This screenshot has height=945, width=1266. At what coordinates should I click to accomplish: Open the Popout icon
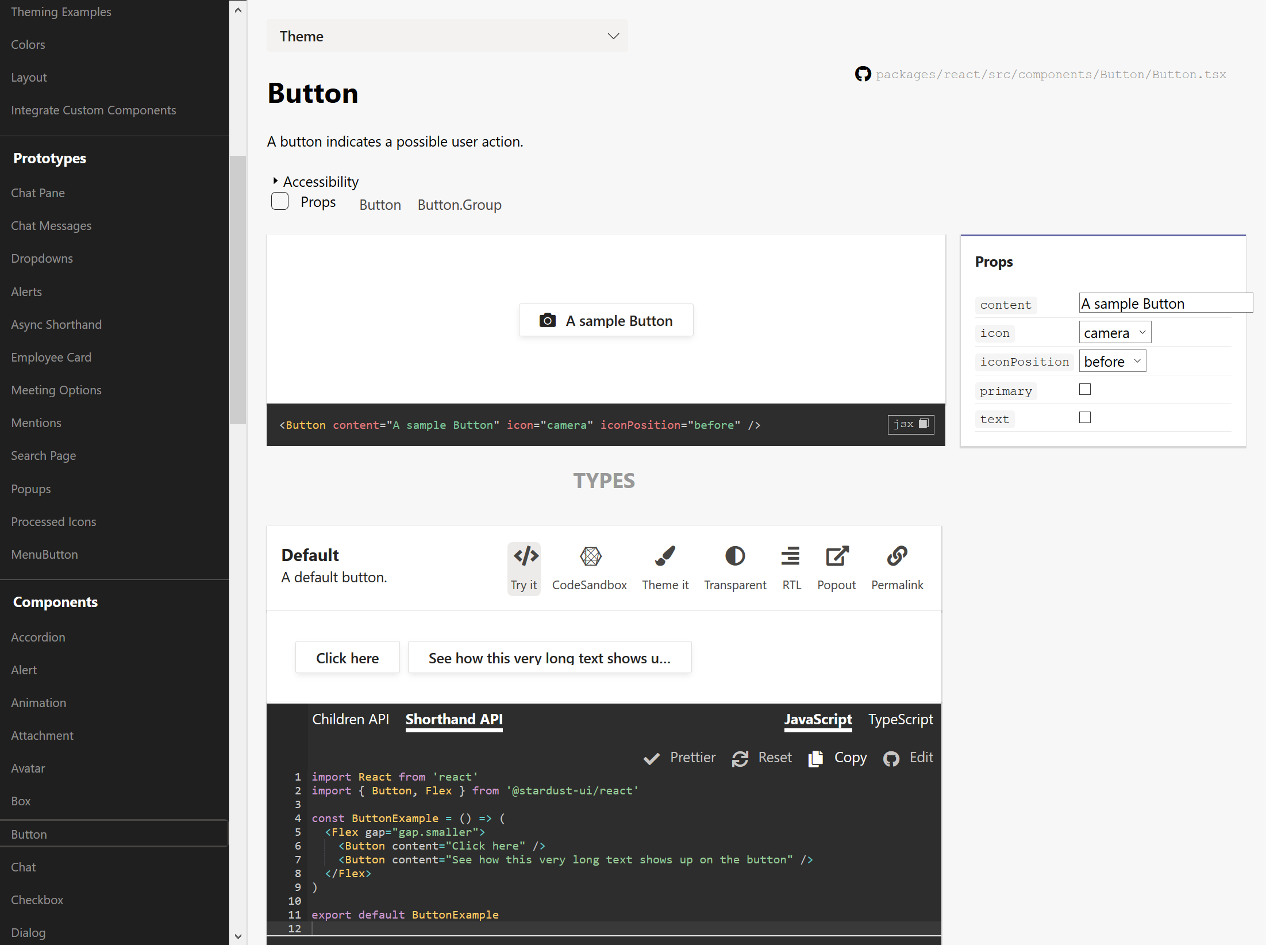(x=836, y=556)
